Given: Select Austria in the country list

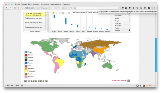Looking at the screenshot, I should click(122, 28).
